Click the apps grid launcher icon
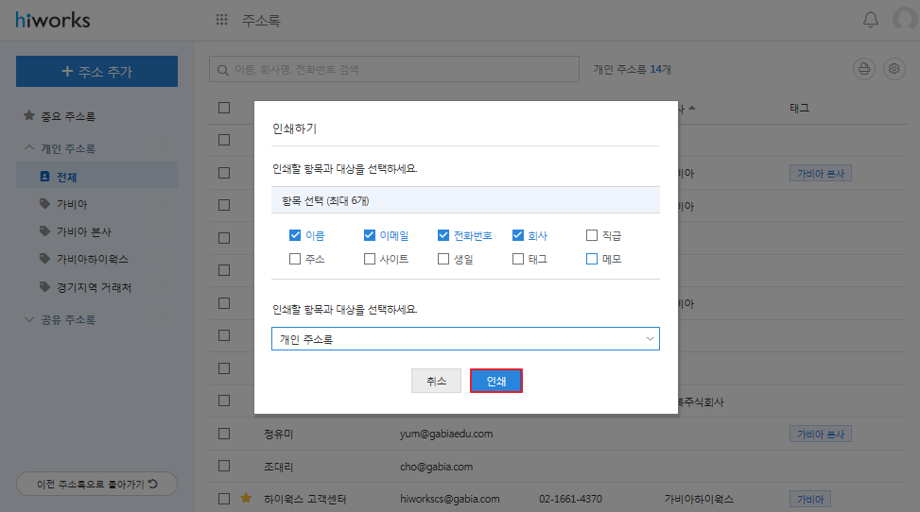920x512 pixels. [x=222, y=20]
